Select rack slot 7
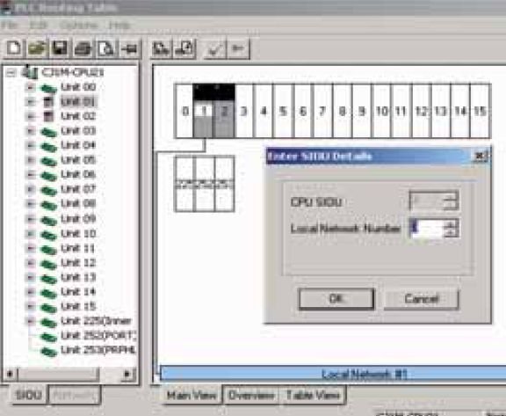 click(322, 111)
